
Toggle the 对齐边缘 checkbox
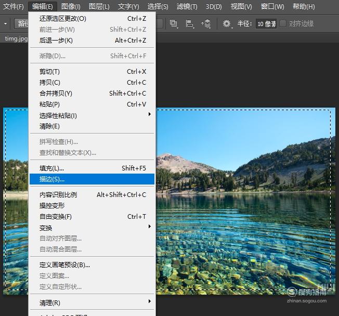[283, 23]
